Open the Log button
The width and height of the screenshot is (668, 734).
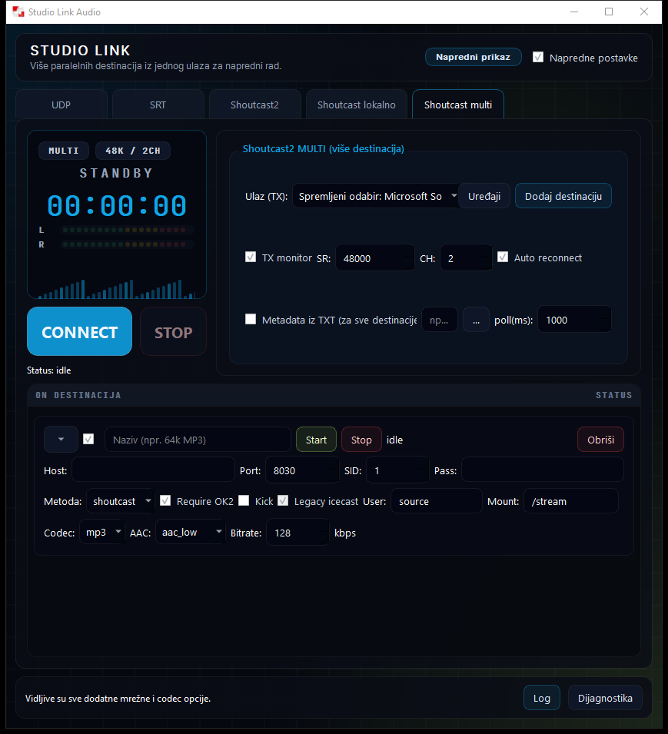point(542,698)
